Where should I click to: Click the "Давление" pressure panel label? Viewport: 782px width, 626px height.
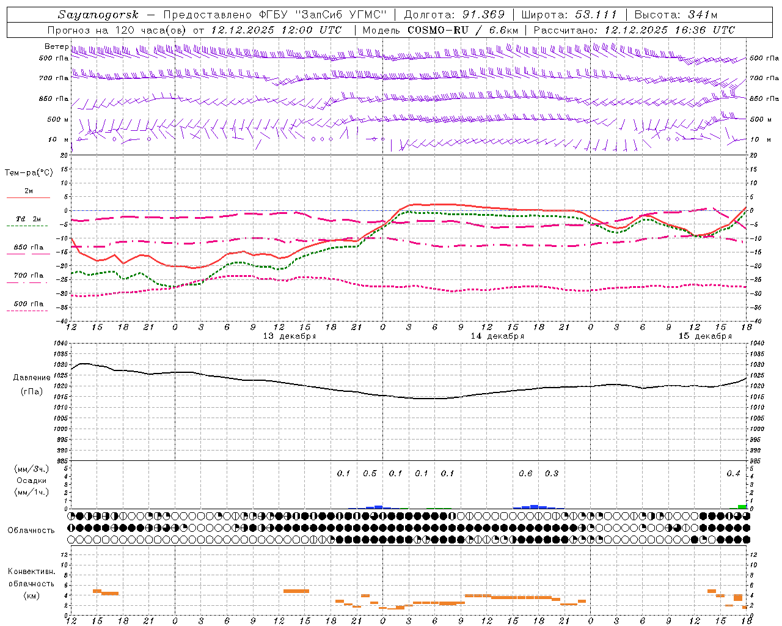pyautogui.click(x=32, y=378)
